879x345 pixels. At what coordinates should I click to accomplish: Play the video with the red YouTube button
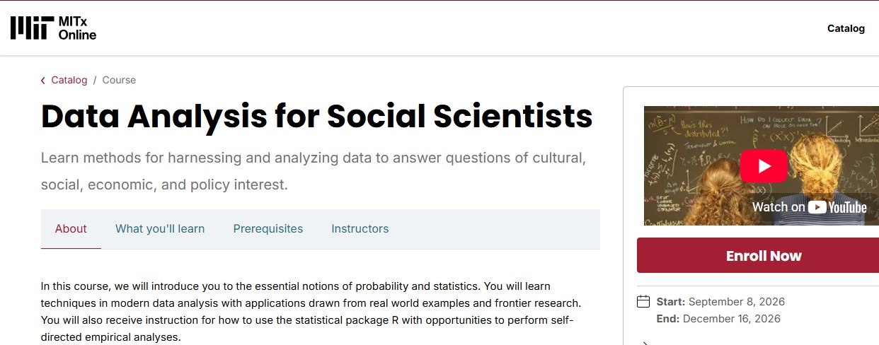[764, 166]
